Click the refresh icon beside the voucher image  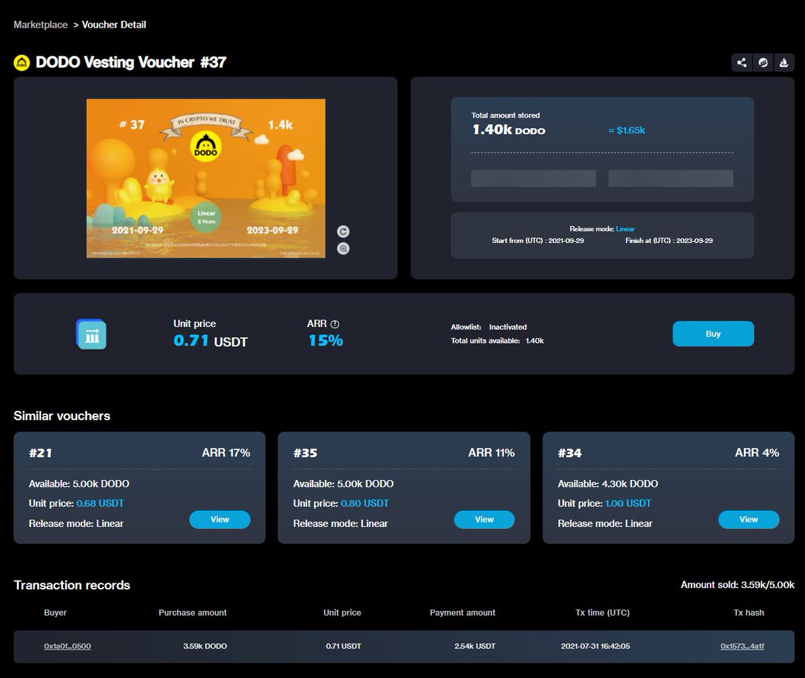[343, 232]
